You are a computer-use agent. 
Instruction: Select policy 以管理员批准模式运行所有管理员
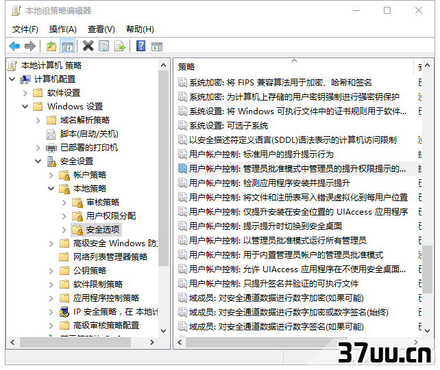click(x=278, y=240)
